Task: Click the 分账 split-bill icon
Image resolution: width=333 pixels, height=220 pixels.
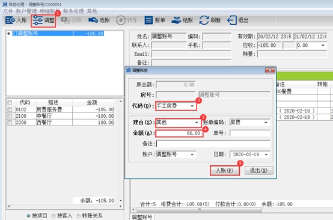Action: tap(72, 20)
